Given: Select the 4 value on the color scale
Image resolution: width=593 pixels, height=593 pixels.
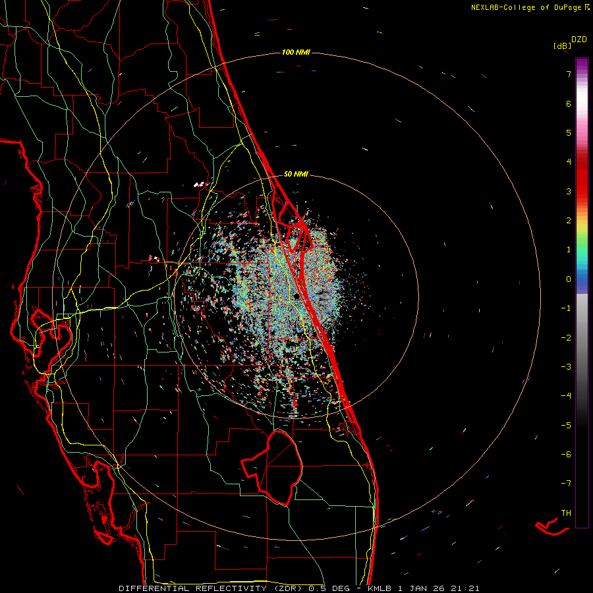Looking at the screenshot, I should [x=569, y=162].
